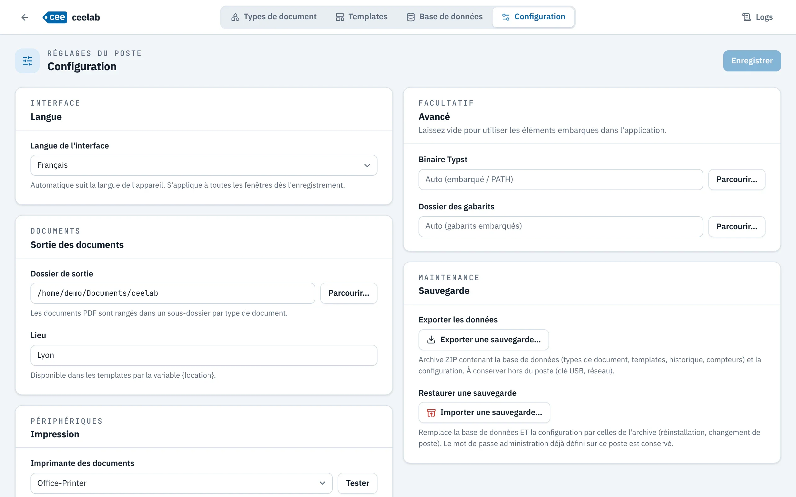Click the Sortie des documents heading
The width and height of the screenshot is (796, 497).
tap(77, 245)
